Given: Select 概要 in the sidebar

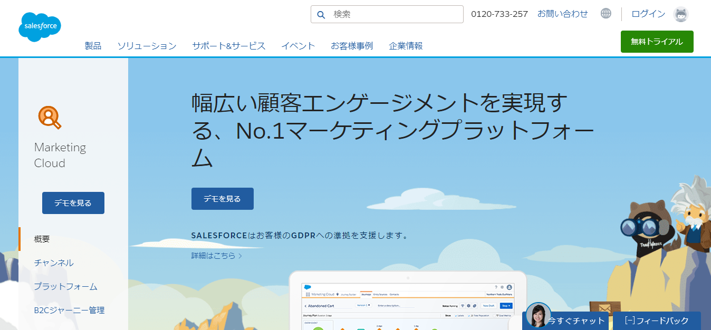Looking at the screenshot, I should [x=42, y=239].
